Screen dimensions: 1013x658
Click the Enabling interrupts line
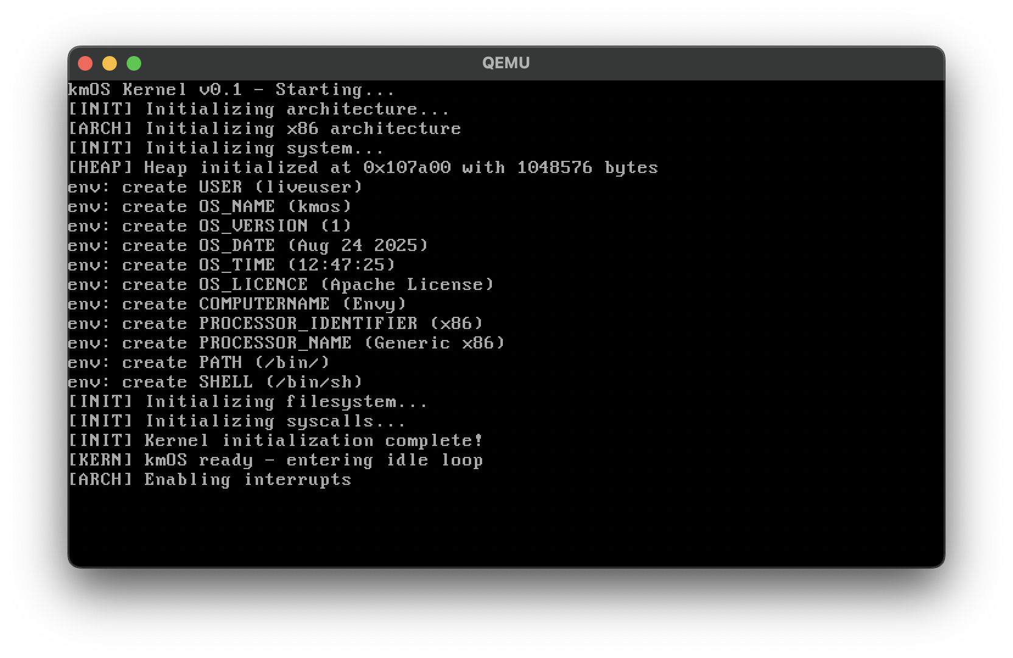point(209,479)
